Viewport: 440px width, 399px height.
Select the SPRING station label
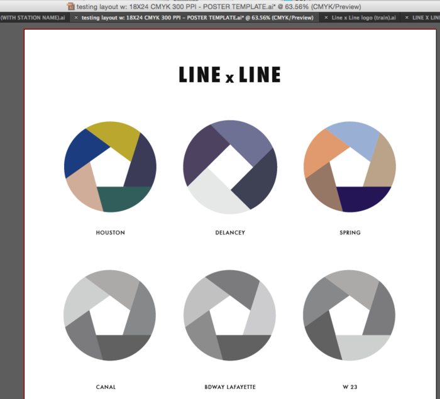pyautogui.click(x=349, y=232)
